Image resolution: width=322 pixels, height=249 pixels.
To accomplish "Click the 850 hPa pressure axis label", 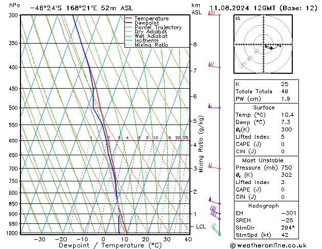I will tap(14, 204).
